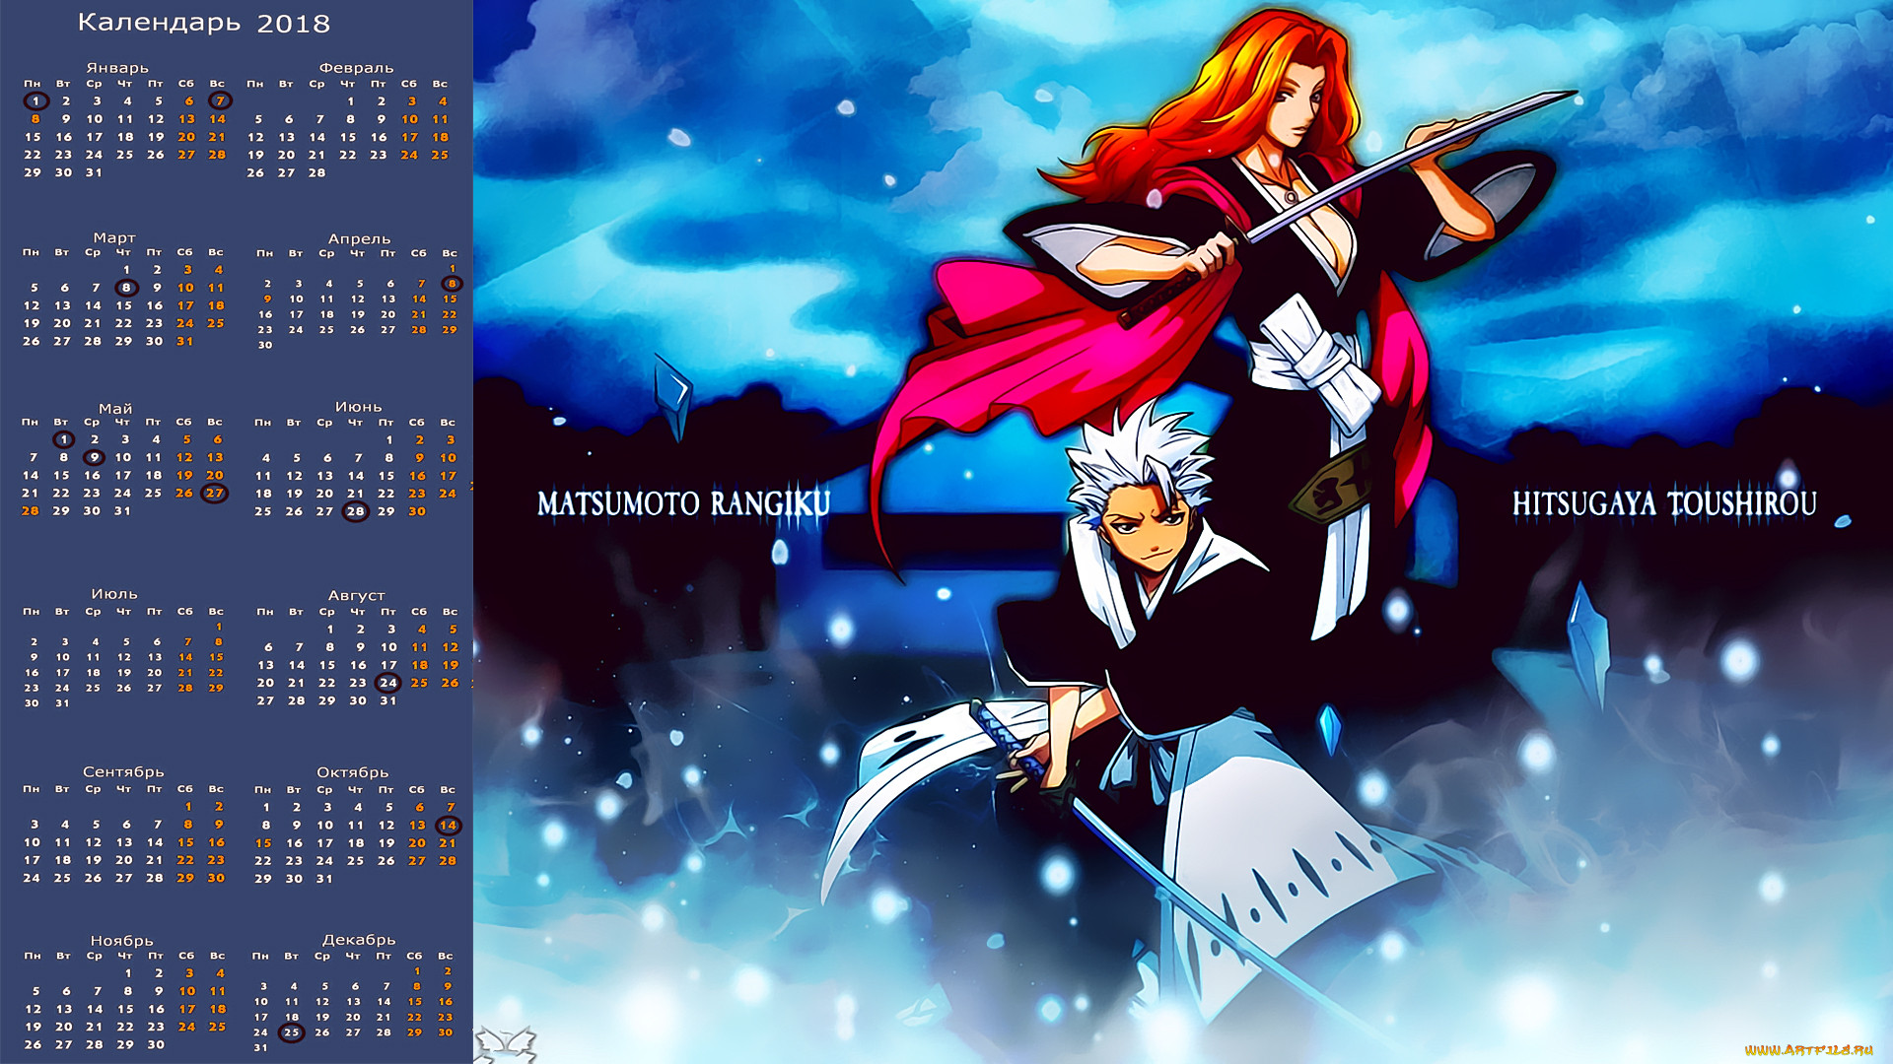Select circled date 27 in Май

click(214, 494)
